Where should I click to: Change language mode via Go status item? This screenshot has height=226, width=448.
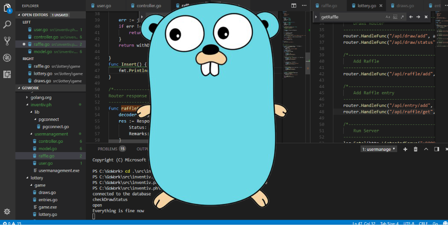435,223
